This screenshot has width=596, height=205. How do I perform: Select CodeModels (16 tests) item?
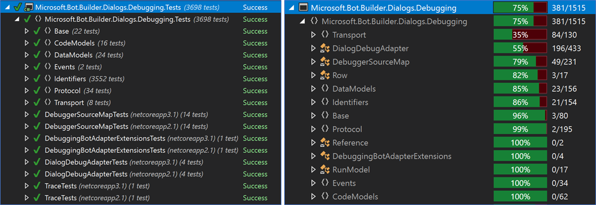[x=90, y=43]
